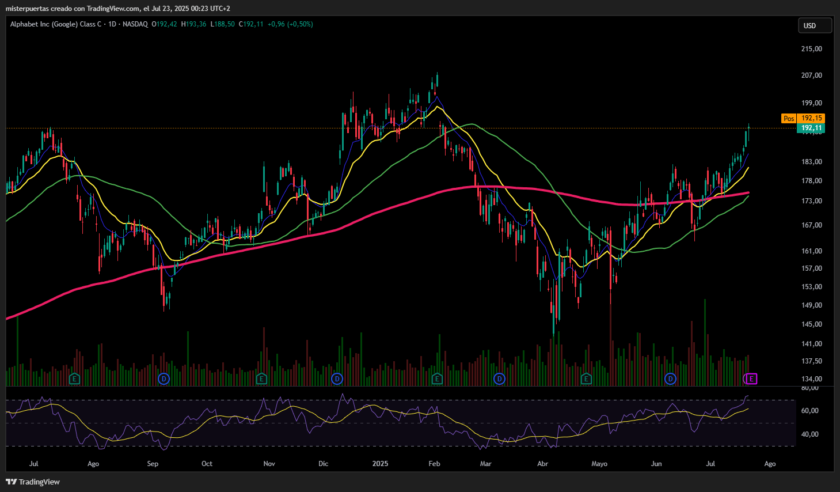Click the earnings E marker between Jul and Ago

pos(74,379)
